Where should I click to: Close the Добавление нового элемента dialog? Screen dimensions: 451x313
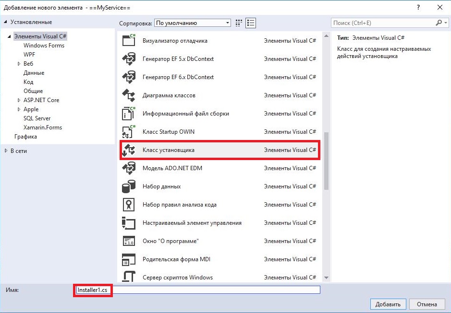440,8
